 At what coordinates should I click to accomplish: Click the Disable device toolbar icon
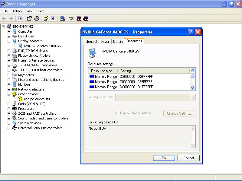pyautogui.click(x=86, y=18)
